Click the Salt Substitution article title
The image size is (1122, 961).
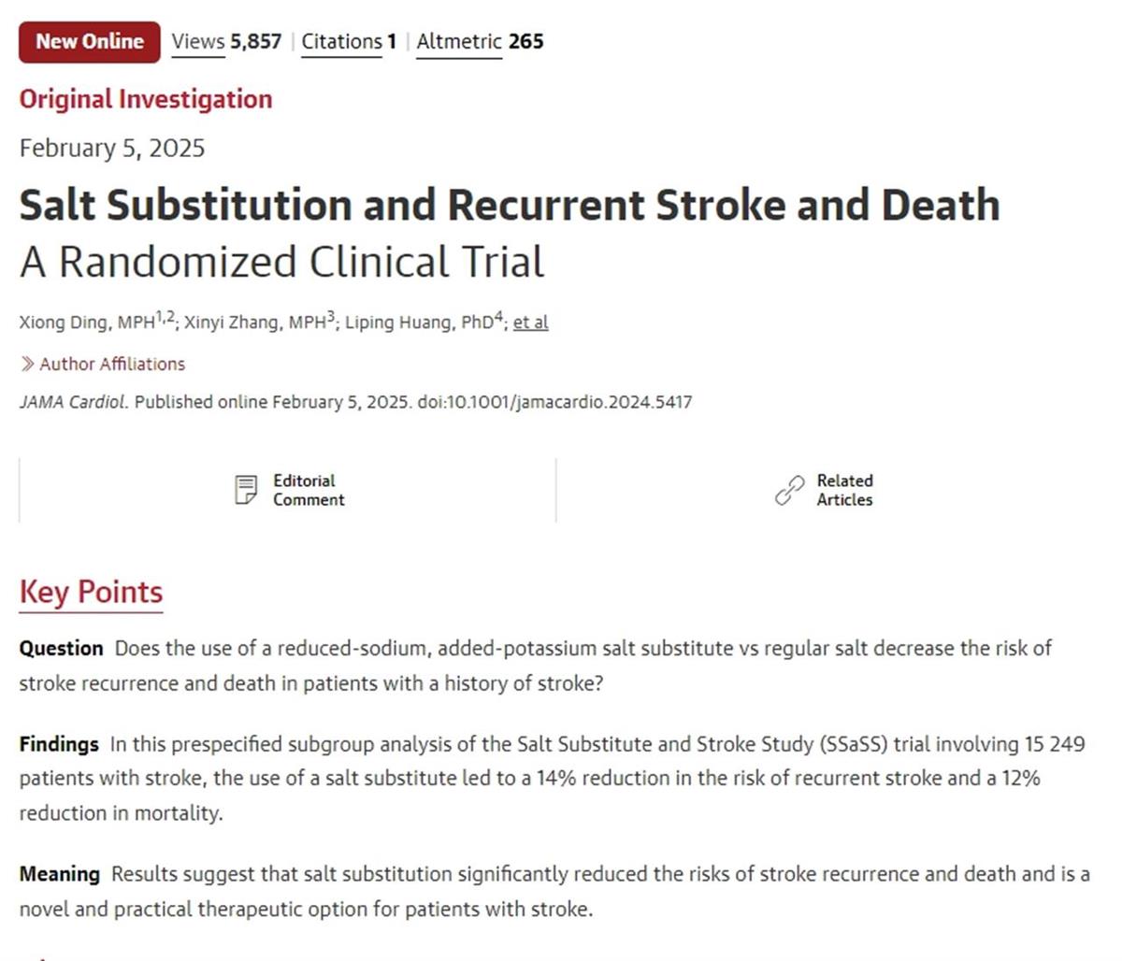510,206
